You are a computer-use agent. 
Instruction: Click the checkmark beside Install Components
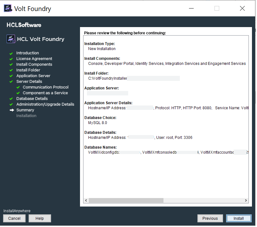pyautogui.click(x=11, y=65)
